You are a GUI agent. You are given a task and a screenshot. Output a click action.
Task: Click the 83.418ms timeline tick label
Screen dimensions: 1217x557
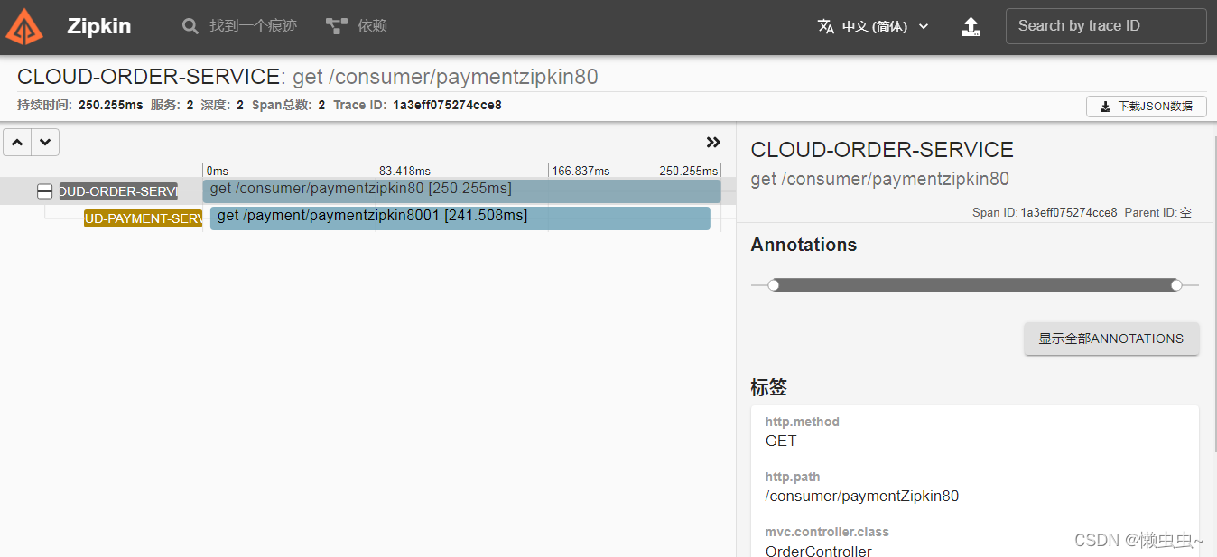coord(404,171)
